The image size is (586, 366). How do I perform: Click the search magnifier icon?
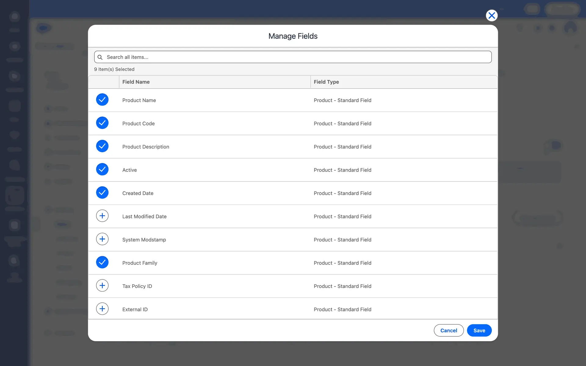(x=100, y=57)
